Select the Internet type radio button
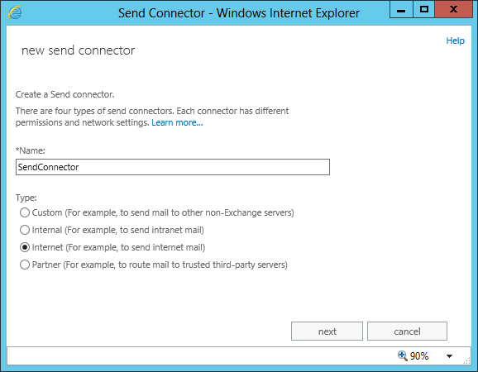The width and height of the screenshot is (478, 372). tap(25, 247)
